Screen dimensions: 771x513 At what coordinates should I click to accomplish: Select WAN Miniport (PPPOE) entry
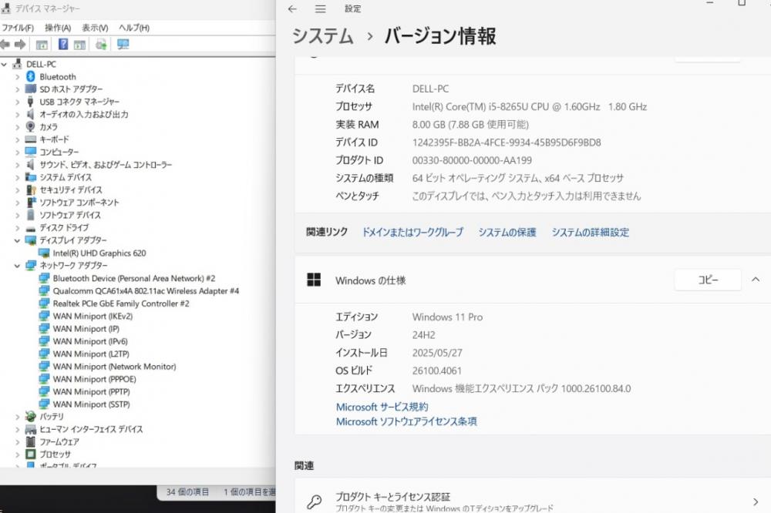point(94,379)
